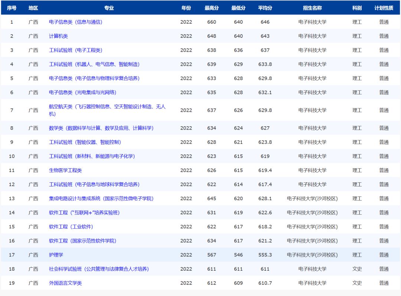401x296 pixels.
Task: Open the 计算机类 major link
Action: click(x=58, y=36)
